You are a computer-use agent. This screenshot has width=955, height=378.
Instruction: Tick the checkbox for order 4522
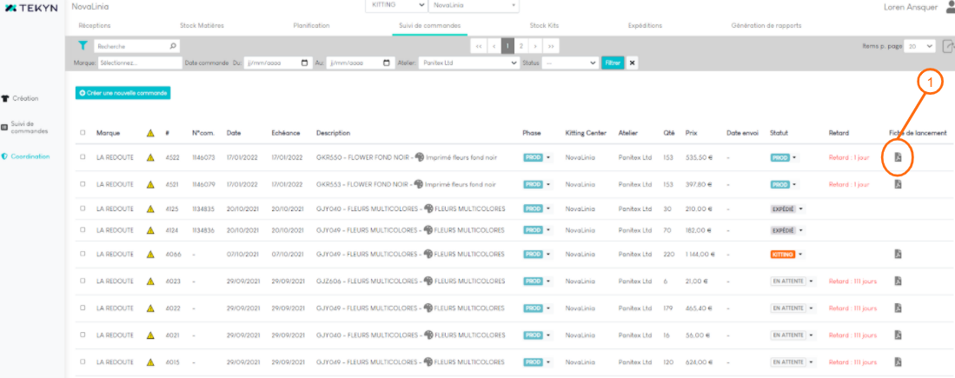click(x=83, y=157)
